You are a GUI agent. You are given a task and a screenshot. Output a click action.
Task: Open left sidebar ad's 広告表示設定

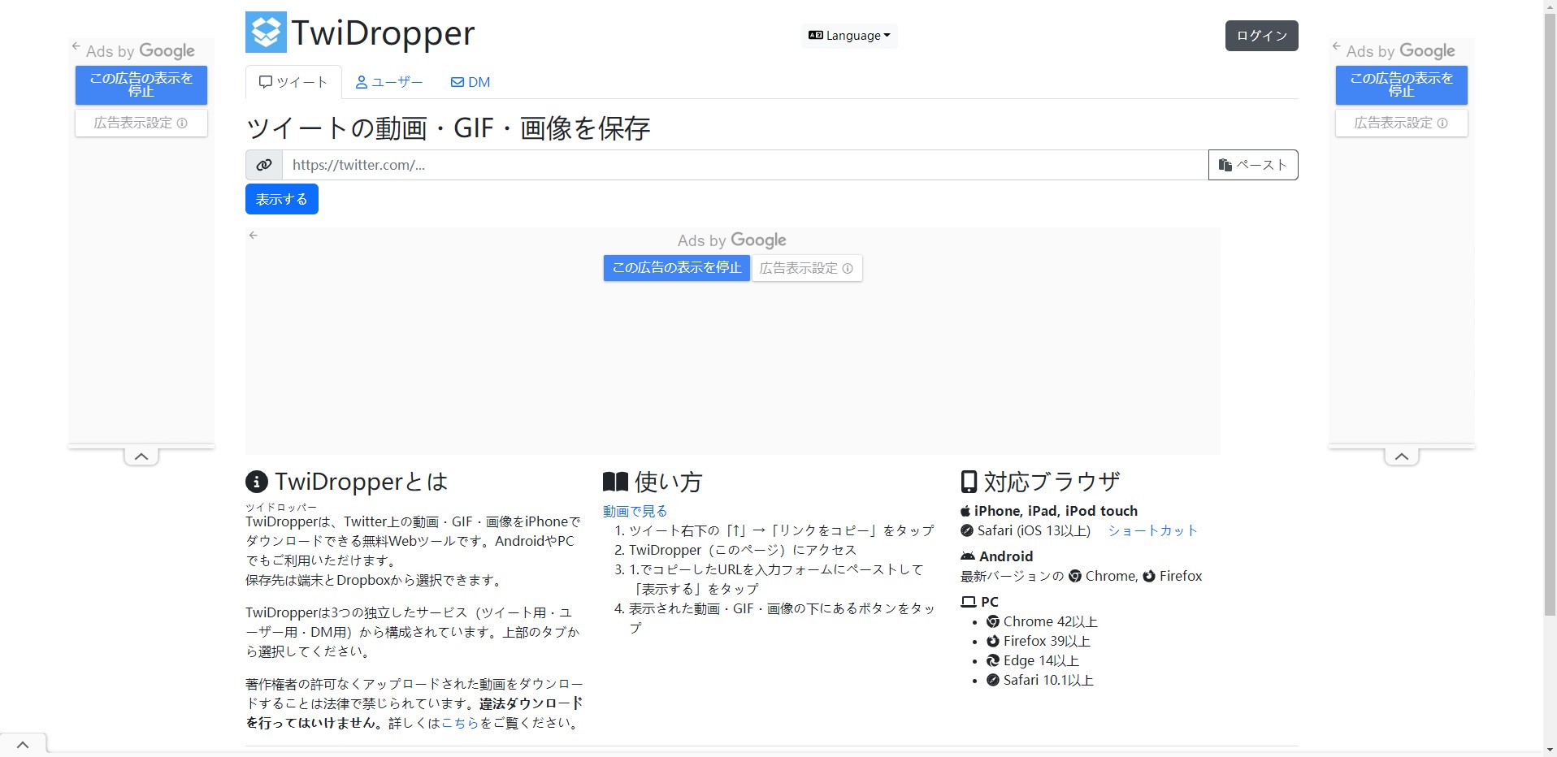(141, 123)
